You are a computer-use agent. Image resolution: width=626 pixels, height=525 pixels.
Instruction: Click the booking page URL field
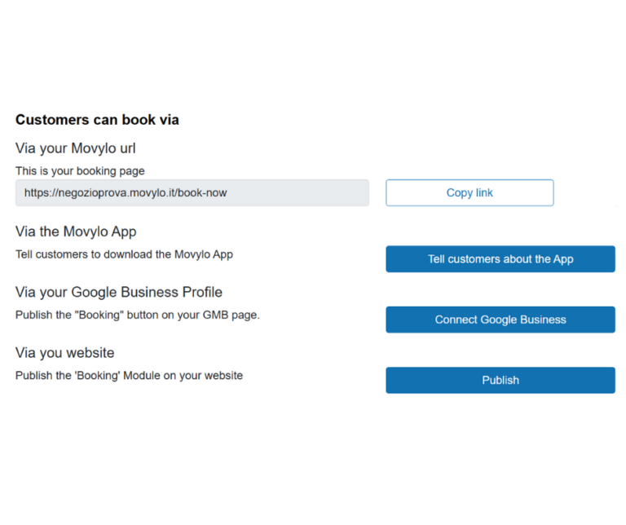192,193
